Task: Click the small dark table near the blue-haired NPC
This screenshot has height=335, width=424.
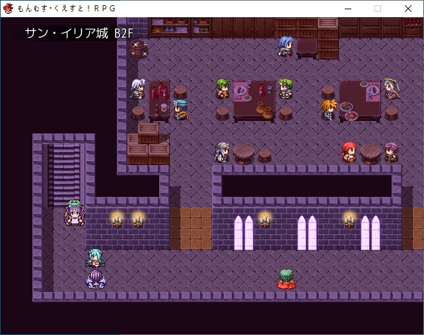Action: (307, 48)
